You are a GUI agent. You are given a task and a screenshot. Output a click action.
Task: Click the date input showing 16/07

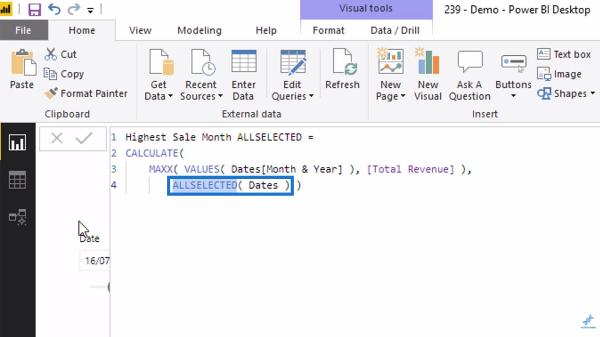pos(95,261)
